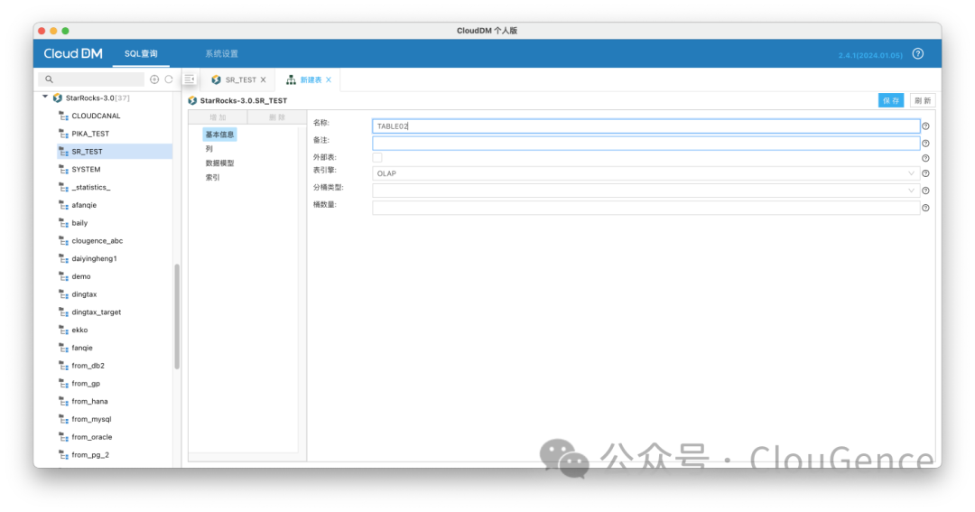Select clougence_abc database
Viewport: 975px width, 512px height.
97,241
